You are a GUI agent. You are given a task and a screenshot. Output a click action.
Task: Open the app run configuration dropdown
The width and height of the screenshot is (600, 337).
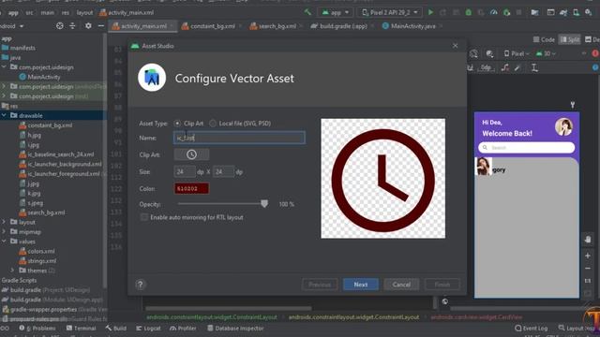(x=336, y=12)
